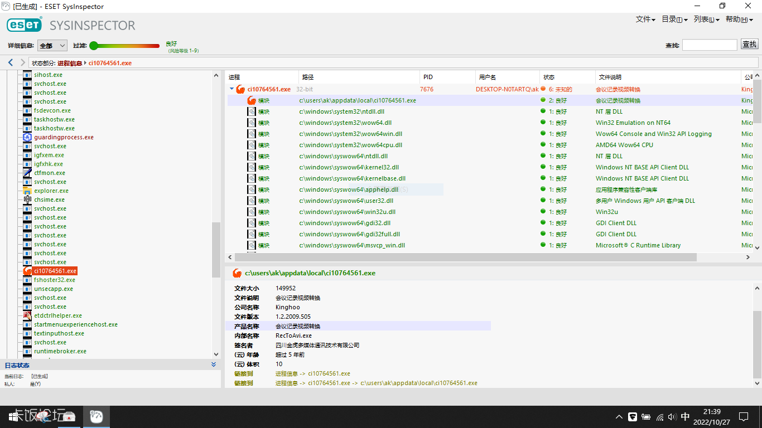
Task: Open the Windows notification center icon
Action: [744, 417]
